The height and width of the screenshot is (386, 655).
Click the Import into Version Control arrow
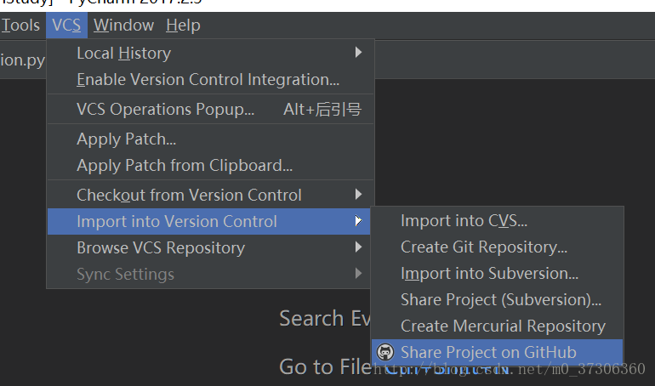pyautogui.click(x=358, y=221)
